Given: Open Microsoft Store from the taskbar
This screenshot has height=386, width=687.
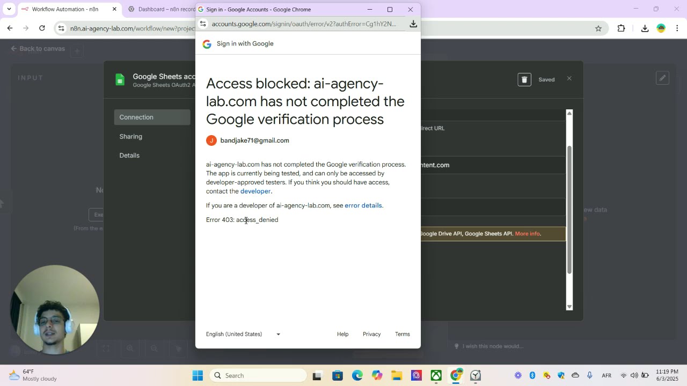Looking at the screenshot, I should [338, 375].
